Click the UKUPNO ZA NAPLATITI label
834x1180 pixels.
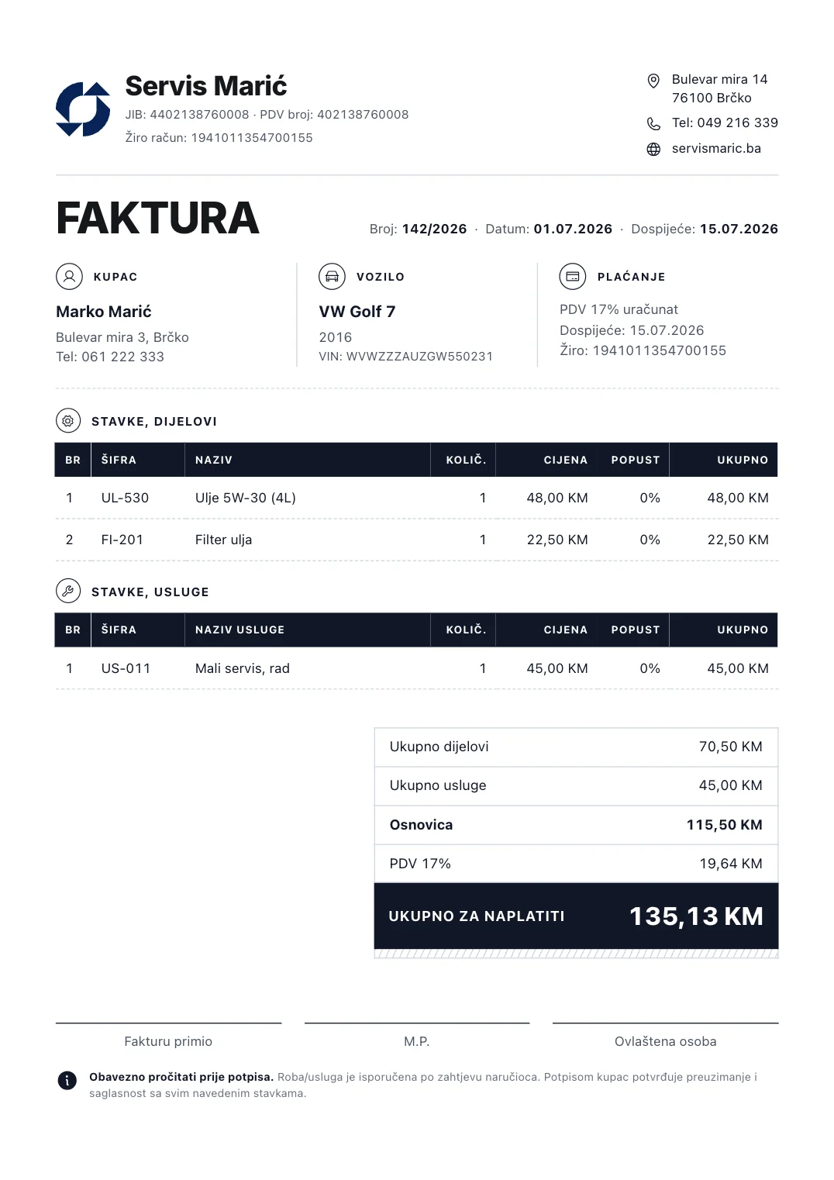pos(477,916)
